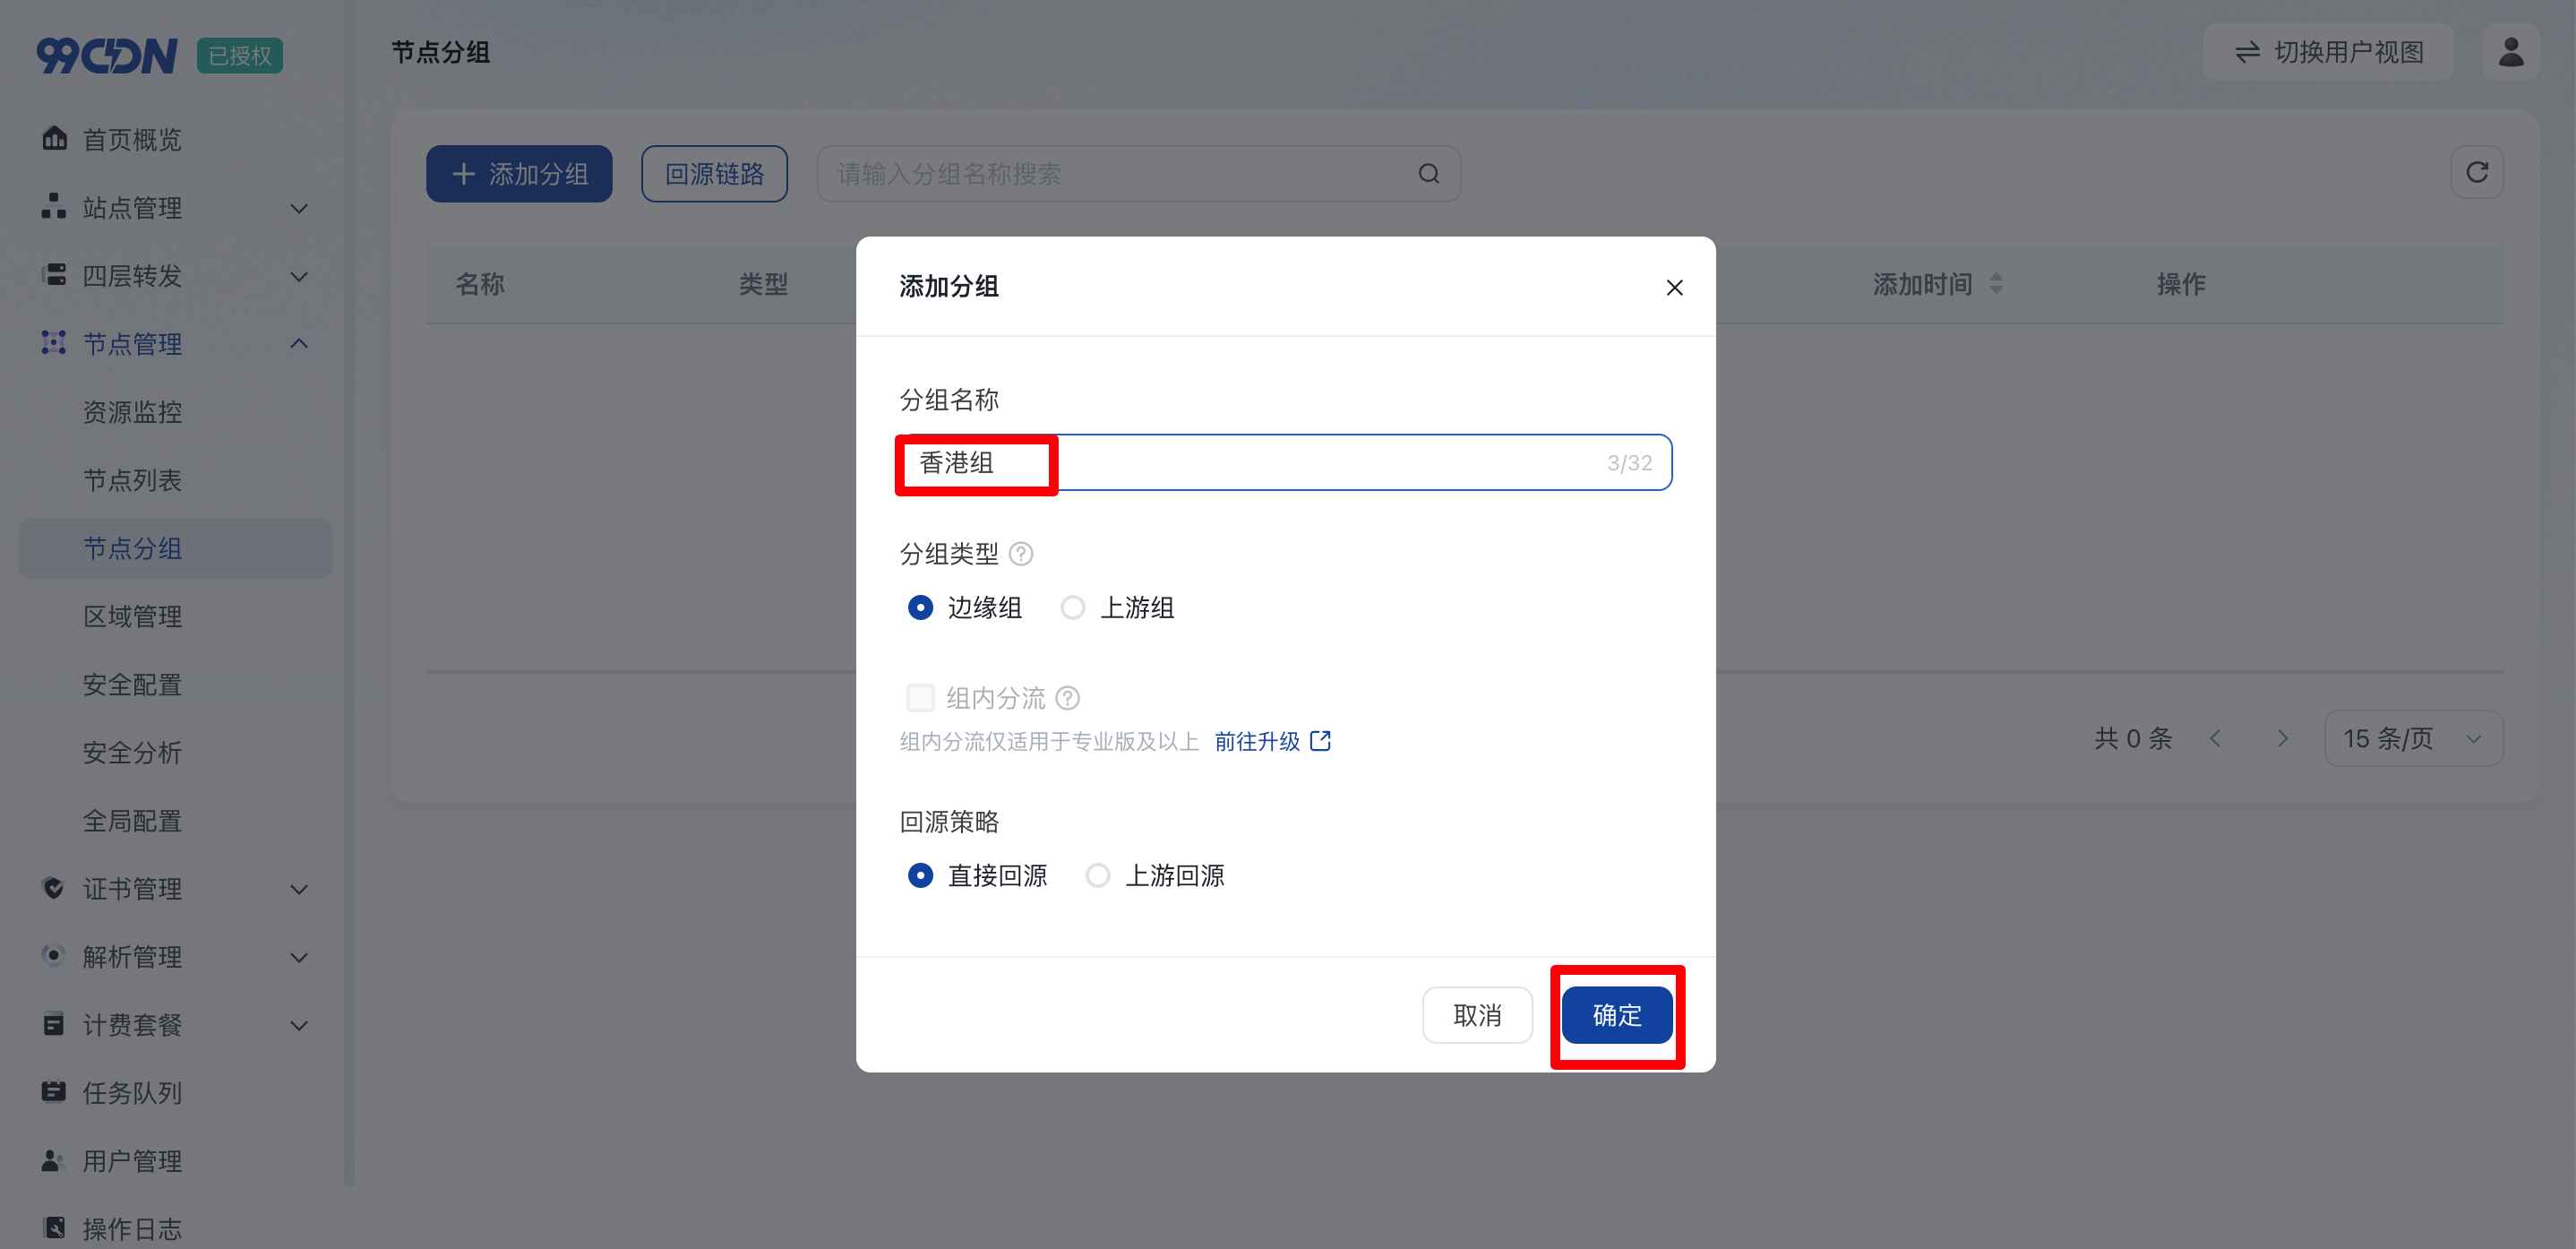Click the 共 0 条 total text
2576x1249 pixels.
(2133, 738)
